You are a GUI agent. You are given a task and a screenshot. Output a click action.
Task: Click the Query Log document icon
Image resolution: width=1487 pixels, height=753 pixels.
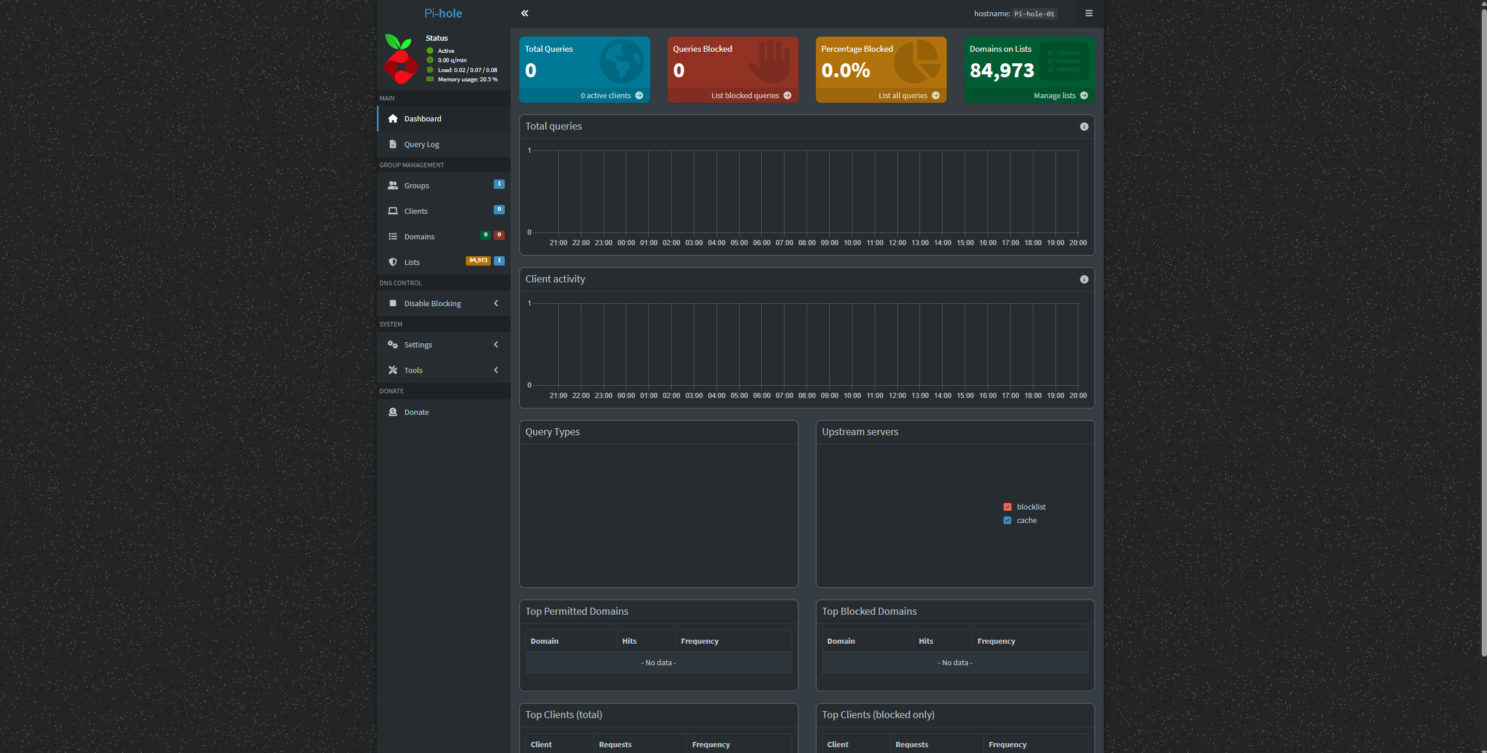pos(393,144)
